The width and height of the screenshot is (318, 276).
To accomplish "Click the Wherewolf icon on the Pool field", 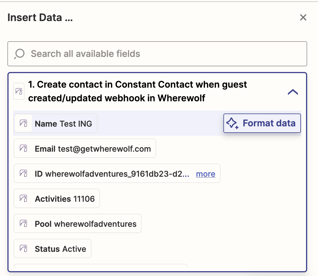I will (23, 224).
